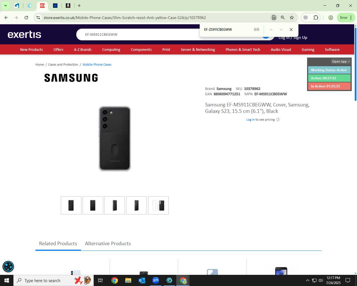Image resolution: width=357 pixels, height=286 pixels.
Task: Open the Components menu
Action: [x=141, y=49]
